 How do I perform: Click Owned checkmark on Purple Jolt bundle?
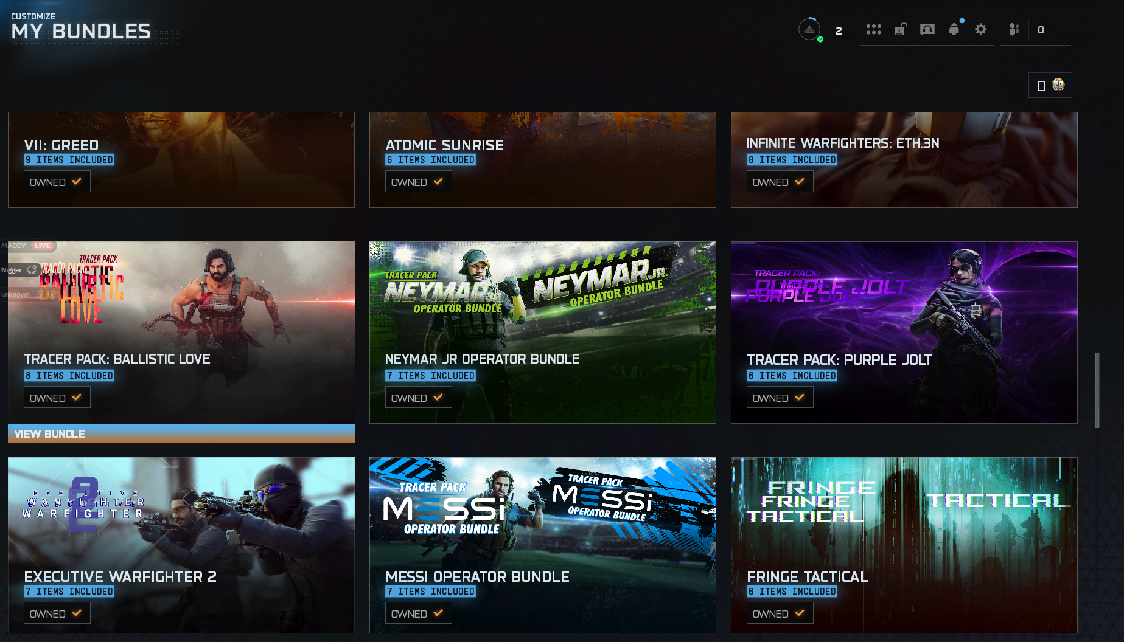[x=780, y=398]
